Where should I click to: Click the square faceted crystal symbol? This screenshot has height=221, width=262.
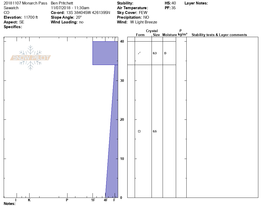139,131
